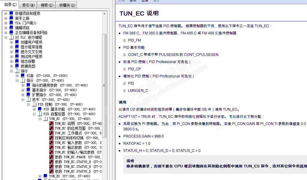Open topic TUN_EC 的输入/输出参数
307x180 pixels.
78,152
